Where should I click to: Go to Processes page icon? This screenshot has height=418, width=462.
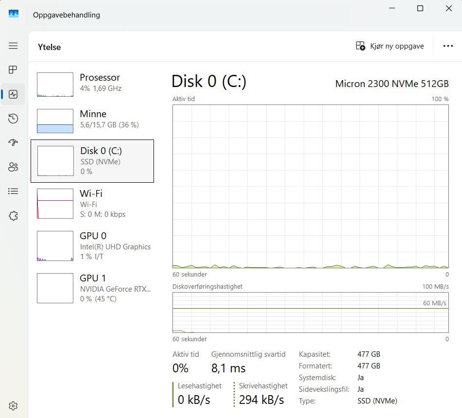[x=13, y=70]
